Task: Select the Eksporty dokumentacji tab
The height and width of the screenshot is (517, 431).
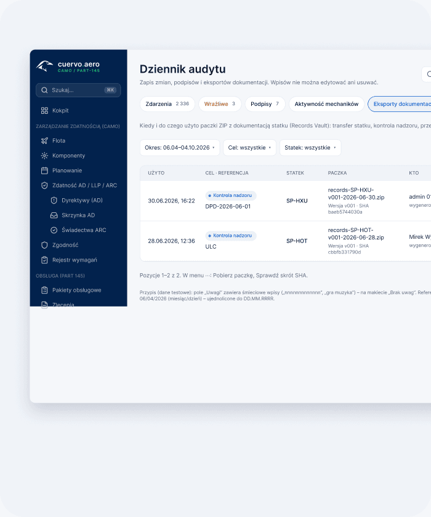Action: click(x=400, y=104)
